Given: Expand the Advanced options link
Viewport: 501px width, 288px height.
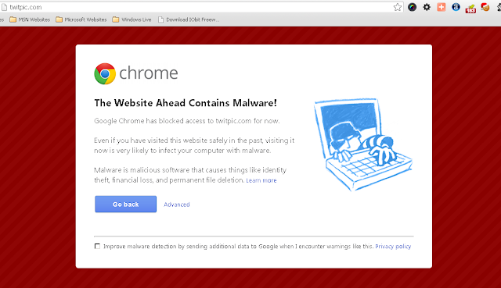Looking at the screenshot, I should (177, 204).
